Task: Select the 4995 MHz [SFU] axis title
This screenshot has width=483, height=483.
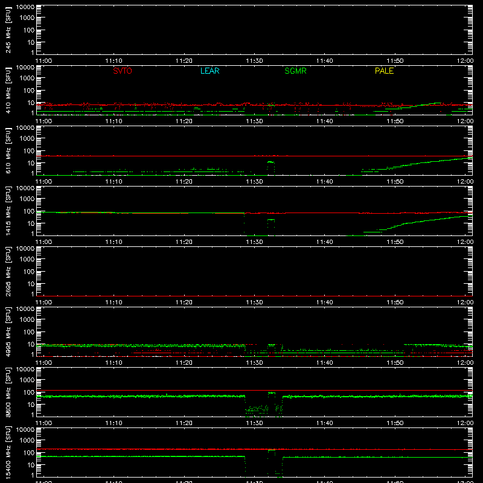Action: pos(8,331)
